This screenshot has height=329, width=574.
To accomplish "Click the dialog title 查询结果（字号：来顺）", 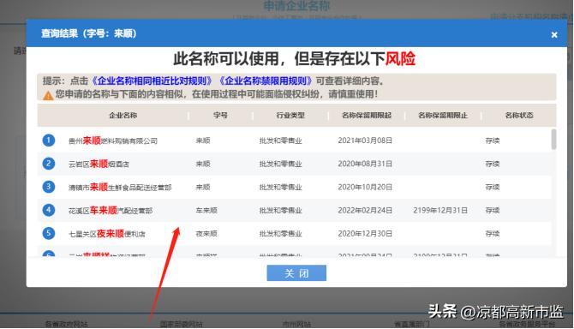I will (x=88, y=33).
